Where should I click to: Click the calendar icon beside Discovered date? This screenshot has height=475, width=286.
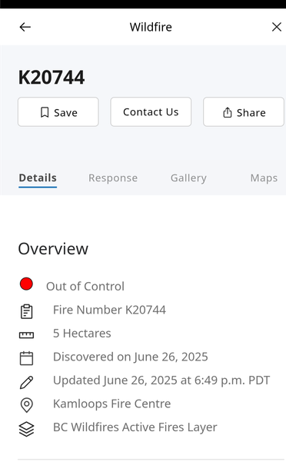(x=27, y=358)
